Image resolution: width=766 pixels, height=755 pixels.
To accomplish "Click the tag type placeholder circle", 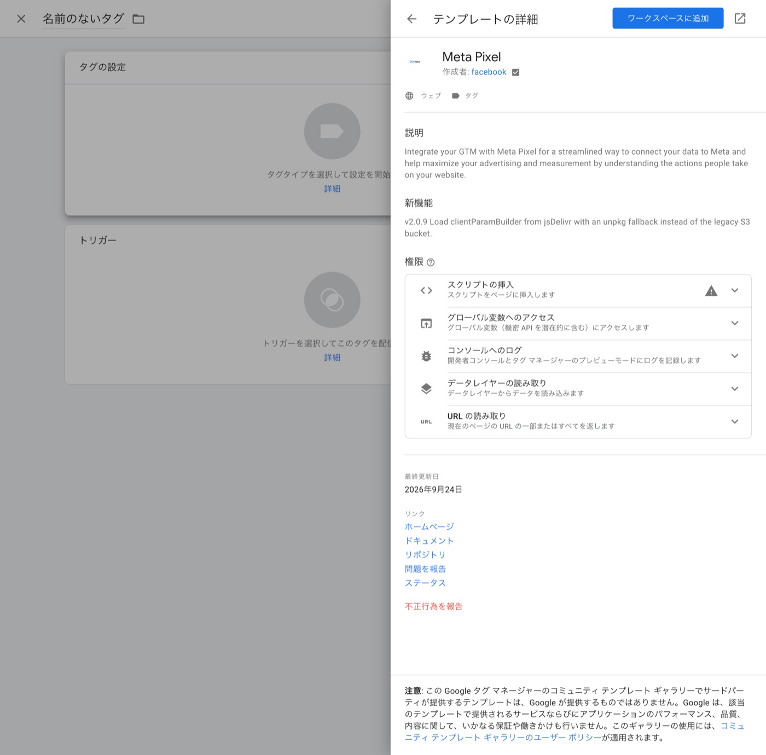I will (x=332, y=131).
